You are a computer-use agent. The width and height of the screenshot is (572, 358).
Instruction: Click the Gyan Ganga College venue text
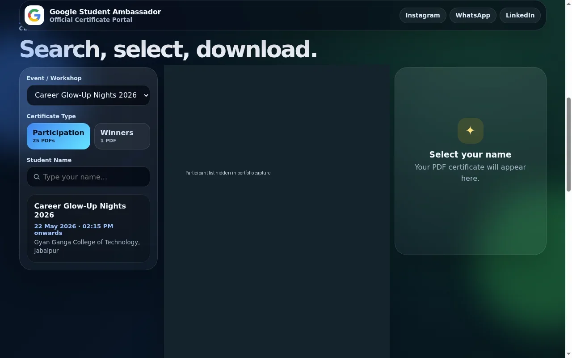coord(87,247)
